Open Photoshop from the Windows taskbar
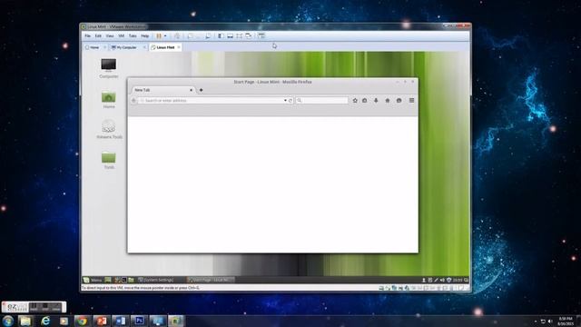 tap(139, 321)
